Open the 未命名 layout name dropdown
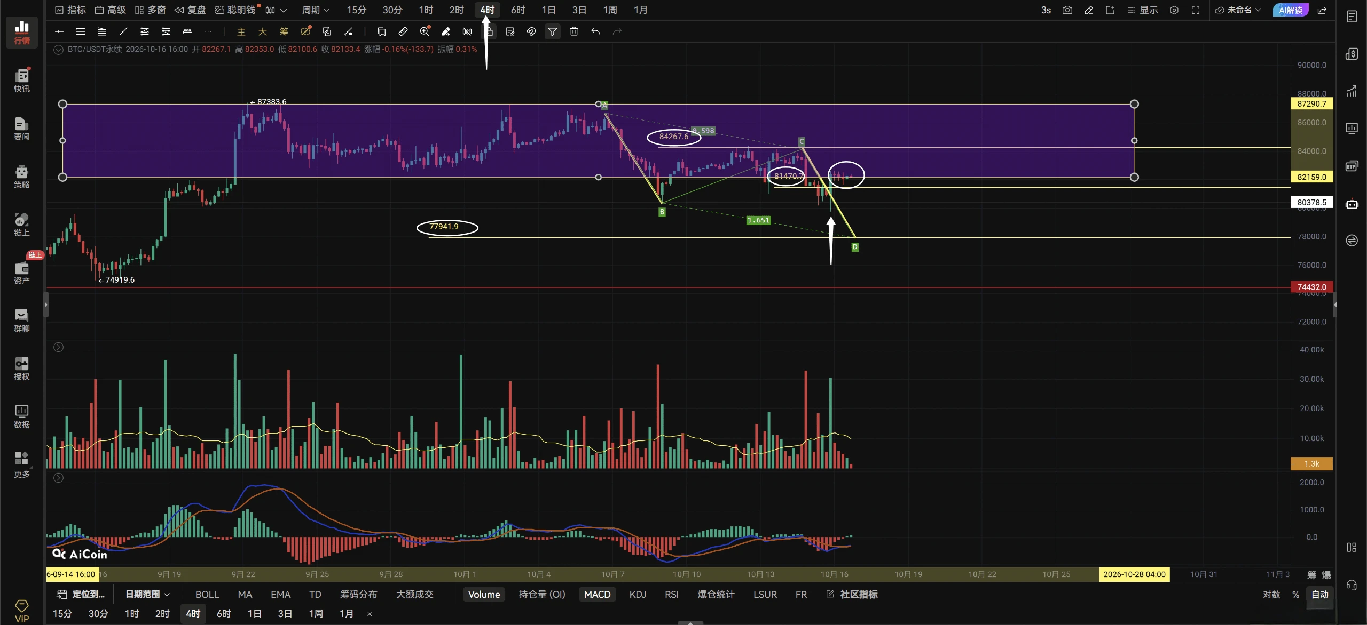The height and width of the screenshot is (625, 1367). 1238,10
